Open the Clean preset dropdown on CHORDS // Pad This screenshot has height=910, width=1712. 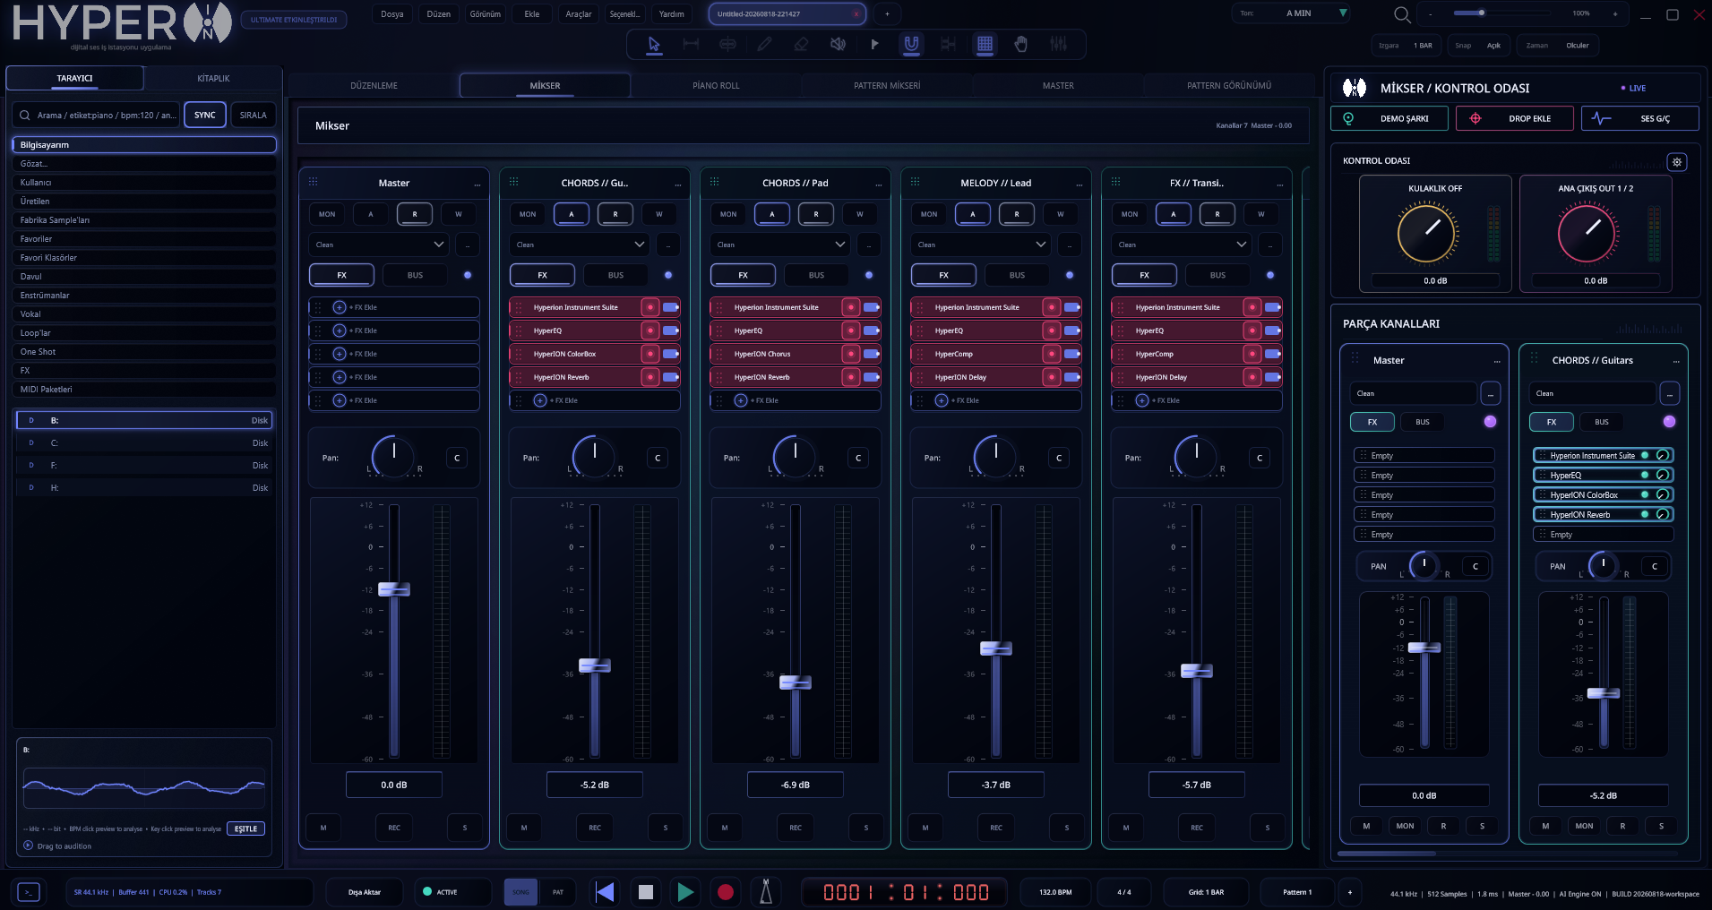pyautogui.click(x=780, y=245)
